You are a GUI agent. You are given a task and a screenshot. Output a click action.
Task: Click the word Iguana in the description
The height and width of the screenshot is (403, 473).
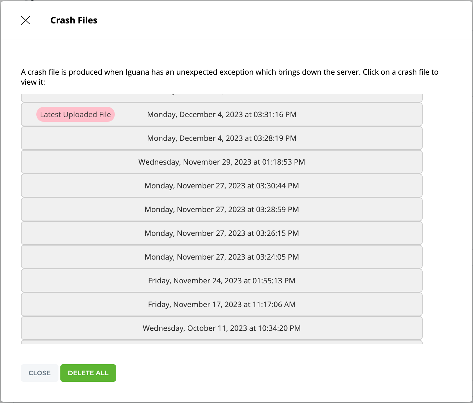click(137, 72)
